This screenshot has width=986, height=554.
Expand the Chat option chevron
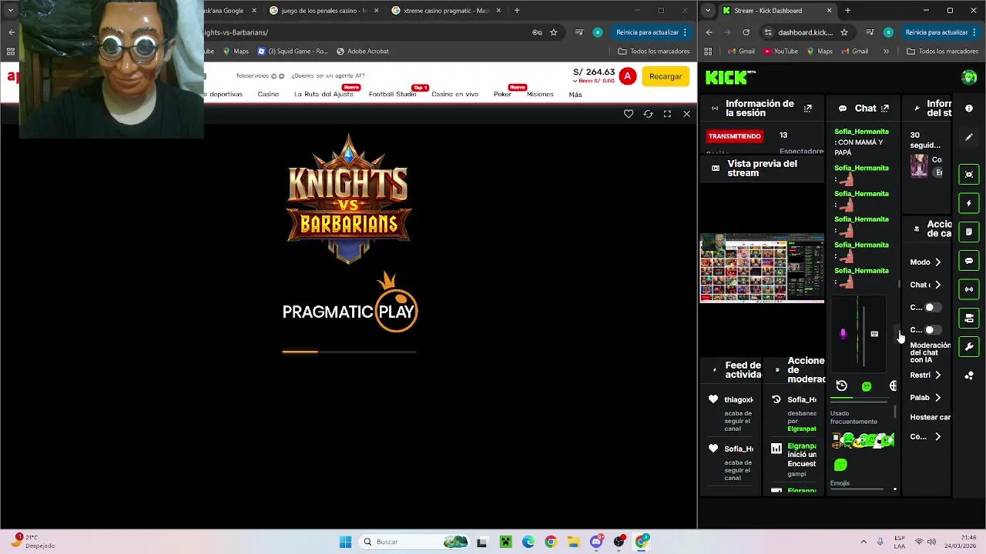(937, 285)
